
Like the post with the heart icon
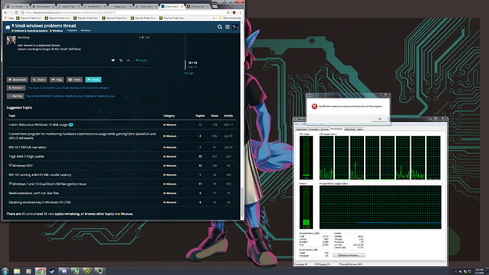click(113, 60)
